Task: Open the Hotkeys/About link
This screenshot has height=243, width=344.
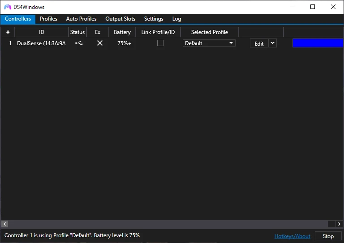Action: coord(292,236)
